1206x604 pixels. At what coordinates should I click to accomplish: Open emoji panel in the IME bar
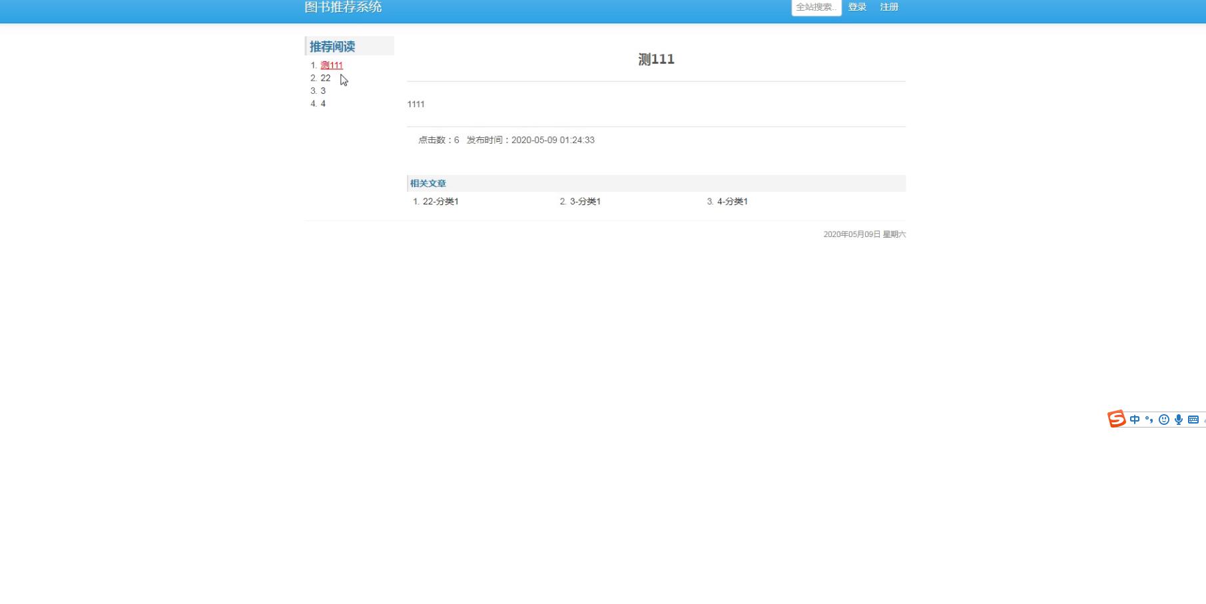point(1164,420)
